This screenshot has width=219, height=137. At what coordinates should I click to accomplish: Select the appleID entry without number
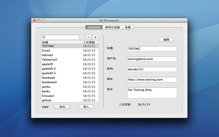click(x=70, y=64)
